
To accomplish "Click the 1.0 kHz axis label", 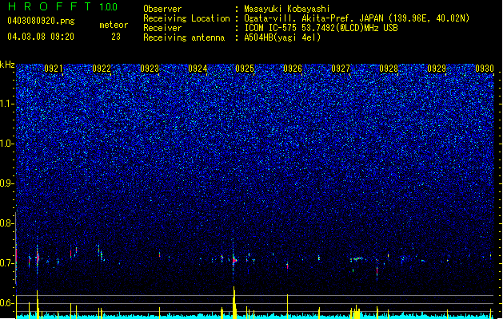I will pyautogui.click(x=7, y=144).
